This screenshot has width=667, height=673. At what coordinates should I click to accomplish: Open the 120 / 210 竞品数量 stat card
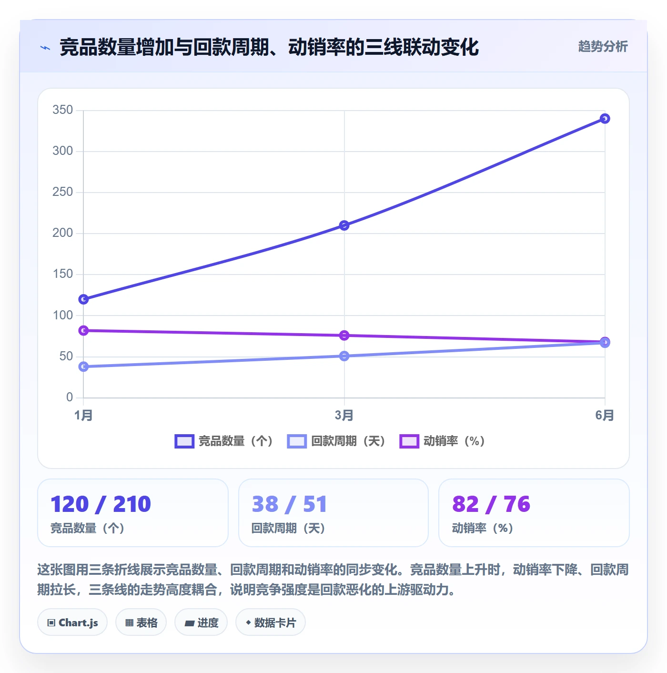pyautogui.click(x=133, y=513)
